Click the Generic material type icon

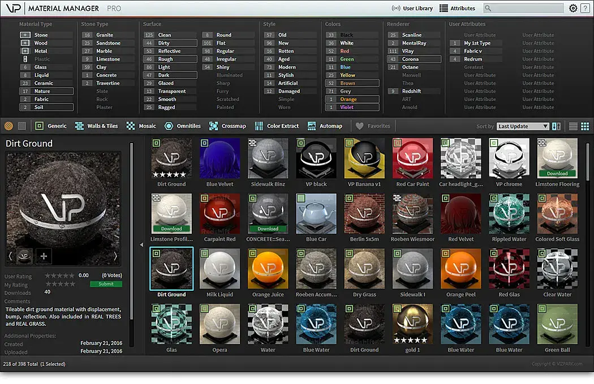[x=40, y=126]
